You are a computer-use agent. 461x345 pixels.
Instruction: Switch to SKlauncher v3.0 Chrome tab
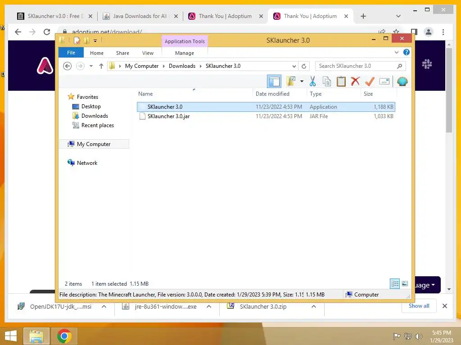coord(54,16)
